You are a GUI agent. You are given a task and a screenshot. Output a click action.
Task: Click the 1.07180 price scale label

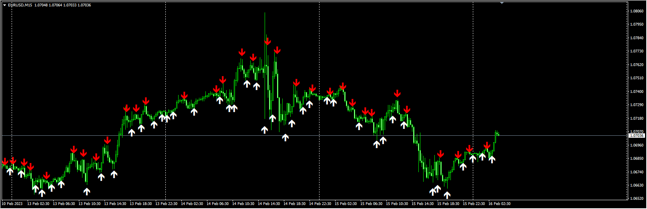tap(637, 119)
